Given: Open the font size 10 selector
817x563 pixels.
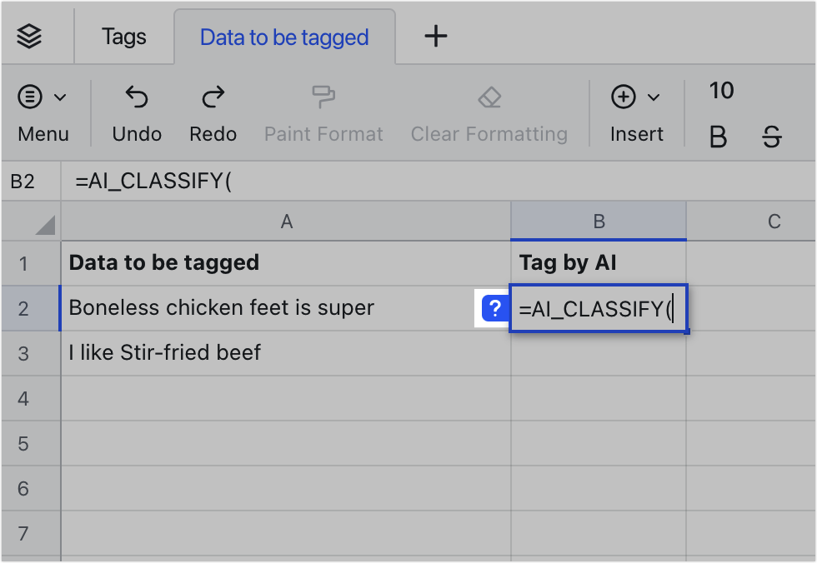Looking at the screenshot, I should pyautogui.click(x=721, y=91).
